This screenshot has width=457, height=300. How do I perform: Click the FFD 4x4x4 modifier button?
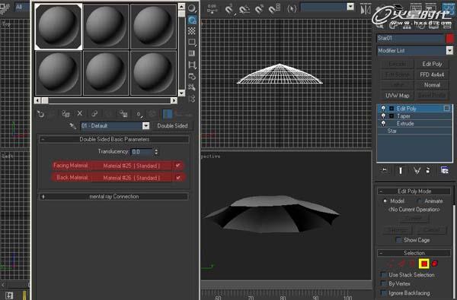432,74
